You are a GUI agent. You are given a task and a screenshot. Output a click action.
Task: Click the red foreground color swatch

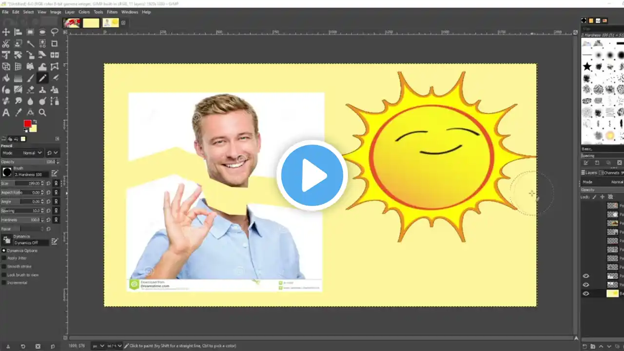point(28,123)
